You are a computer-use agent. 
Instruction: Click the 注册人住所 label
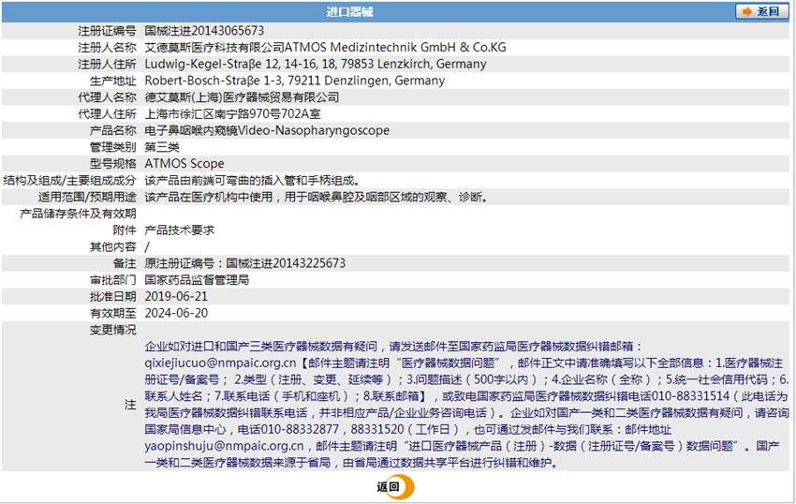[107, 64]
